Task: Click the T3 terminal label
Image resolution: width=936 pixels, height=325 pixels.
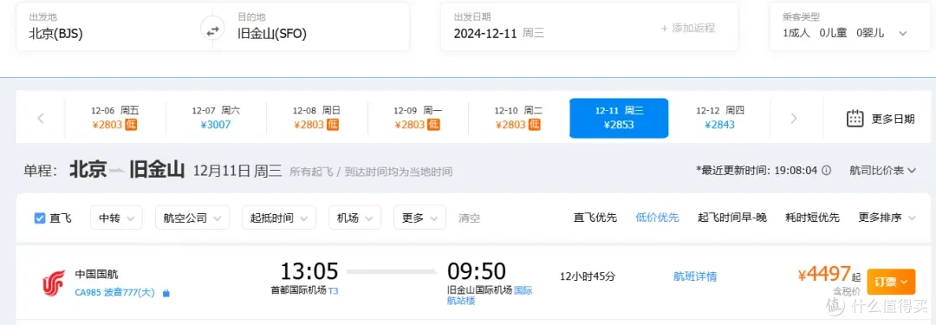Action: (x=333, y=290)
